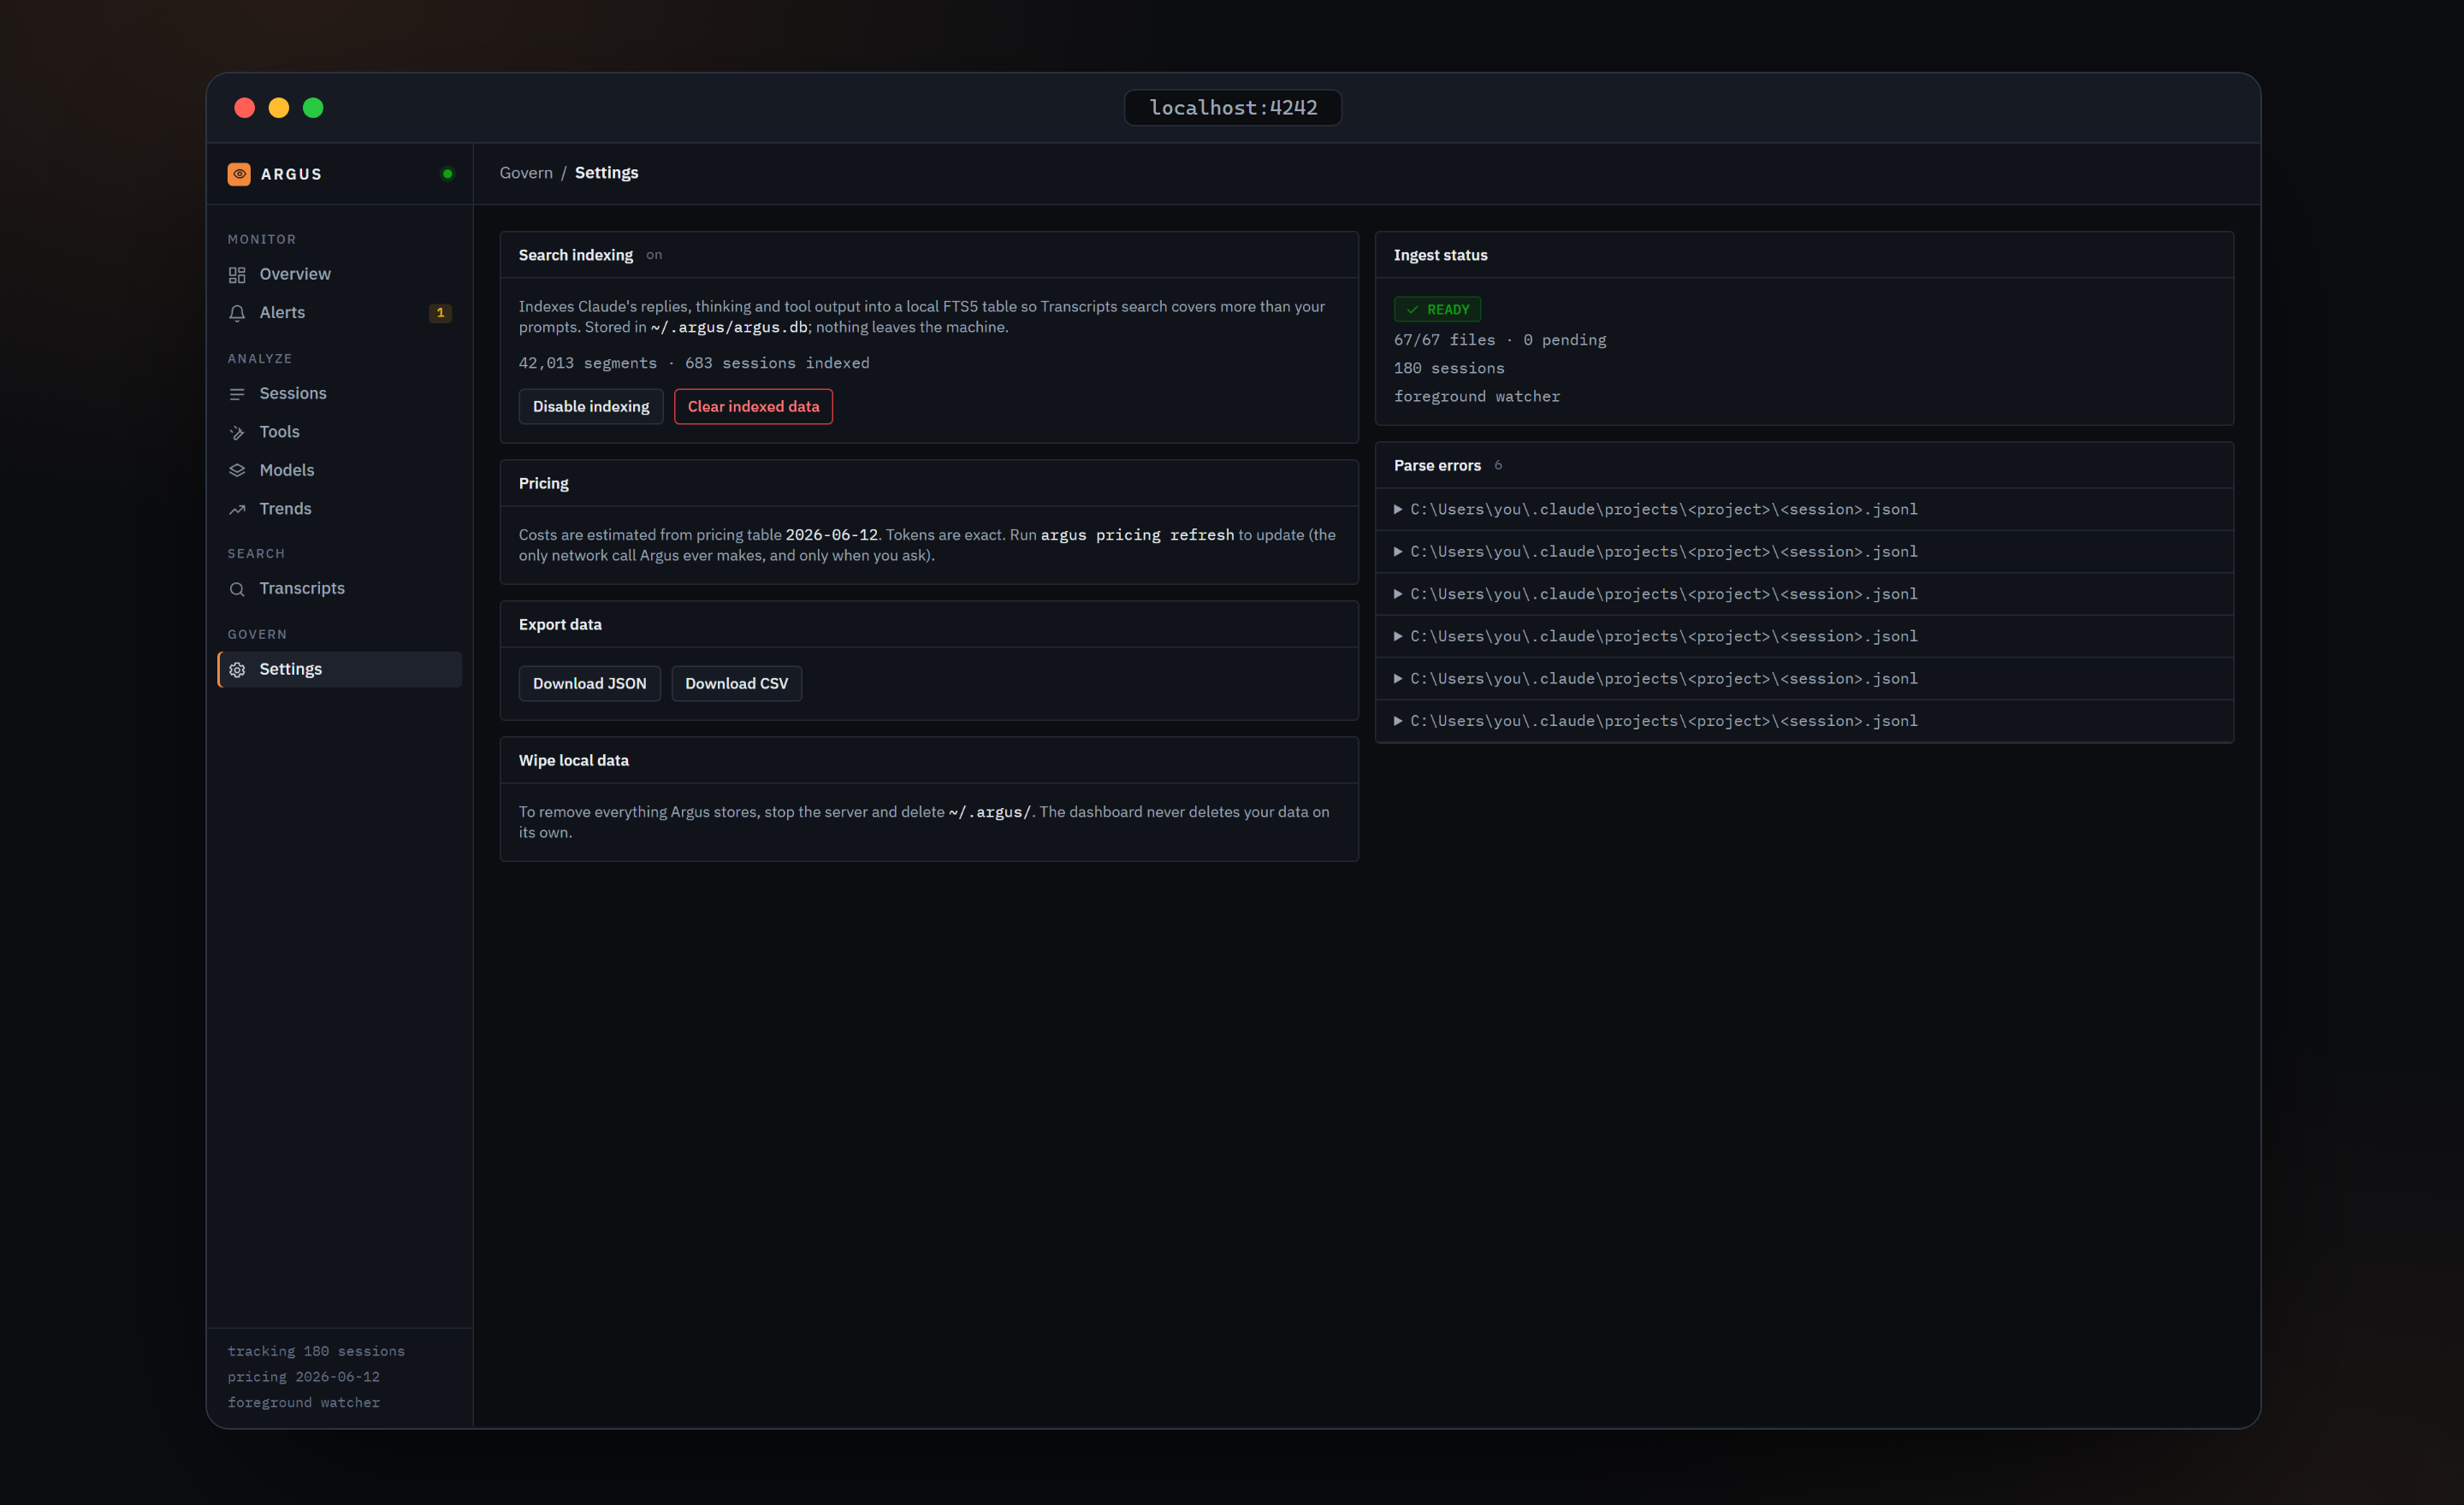
Task: Go to Alerts in sidebar
Action: [339, 313]
